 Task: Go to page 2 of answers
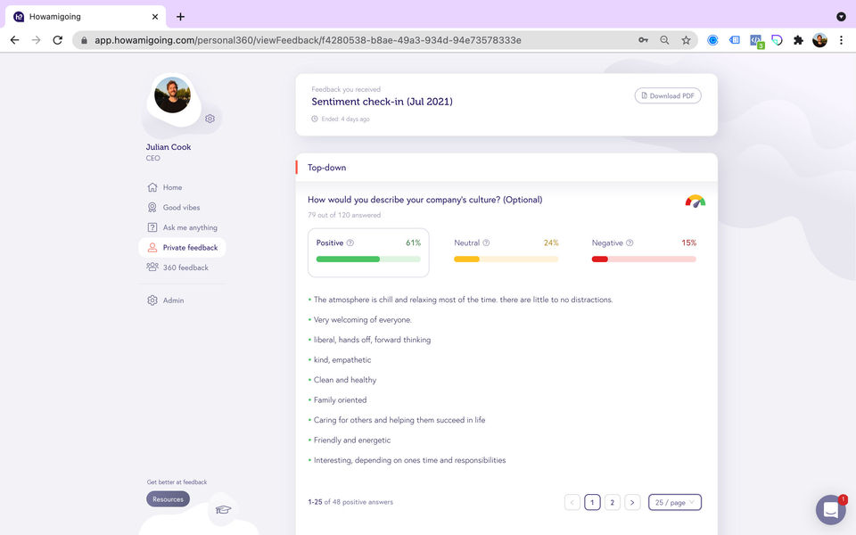[612, 502]
